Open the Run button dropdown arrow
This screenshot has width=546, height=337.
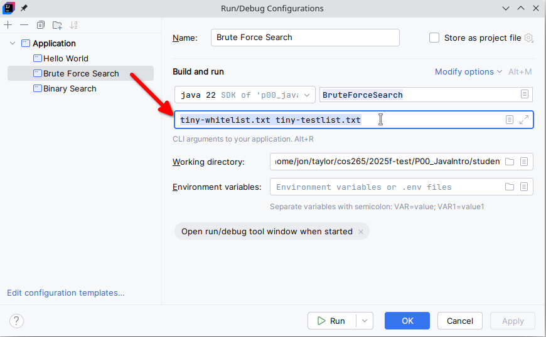[365, 321]
